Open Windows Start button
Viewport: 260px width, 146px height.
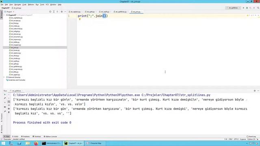[3, 143]
